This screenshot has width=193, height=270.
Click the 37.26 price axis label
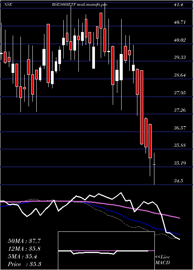coord(180,110)
